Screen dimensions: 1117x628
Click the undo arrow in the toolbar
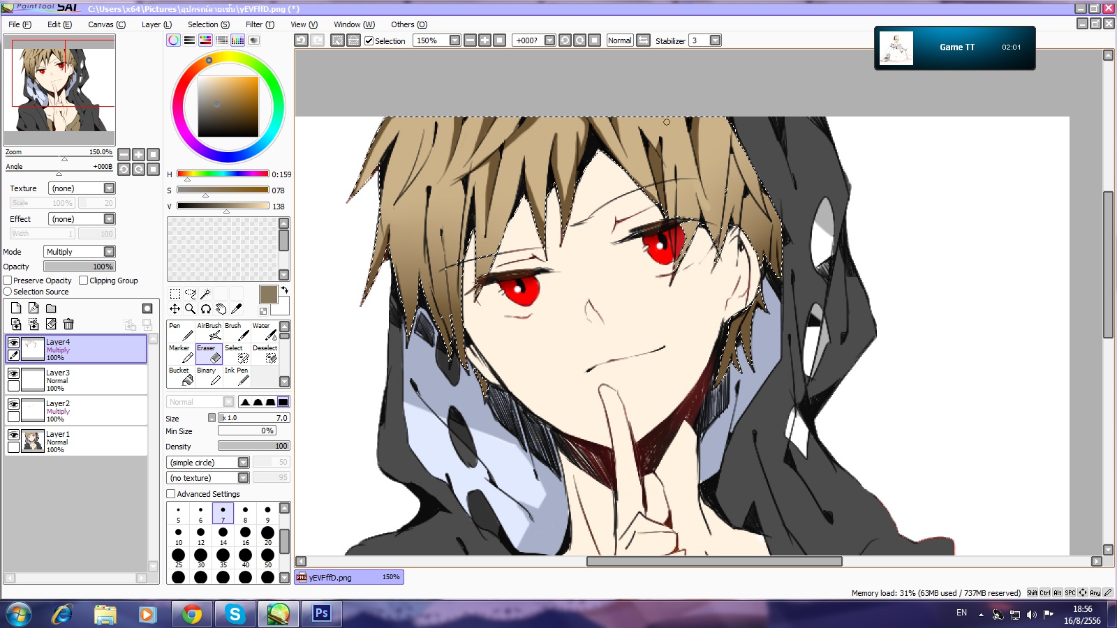(301, 40)
